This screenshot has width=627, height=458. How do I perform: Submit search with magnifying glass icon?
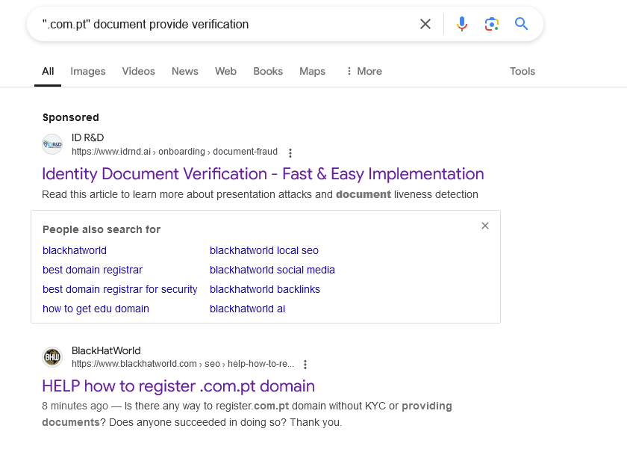coord(521,24)
